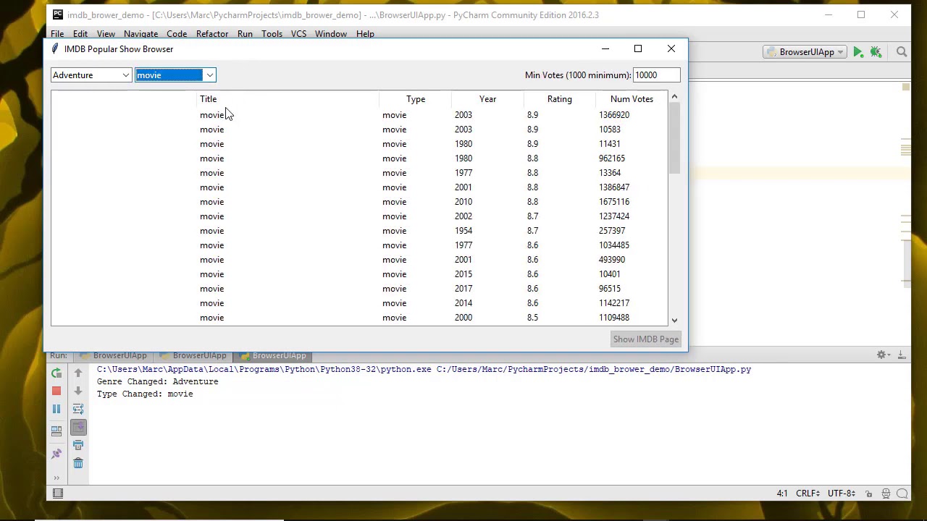The width and height of the screenshot is (927, 521).
Task: Toggle the read-only lock icon in status bar
Action: (x=868, y=494)
